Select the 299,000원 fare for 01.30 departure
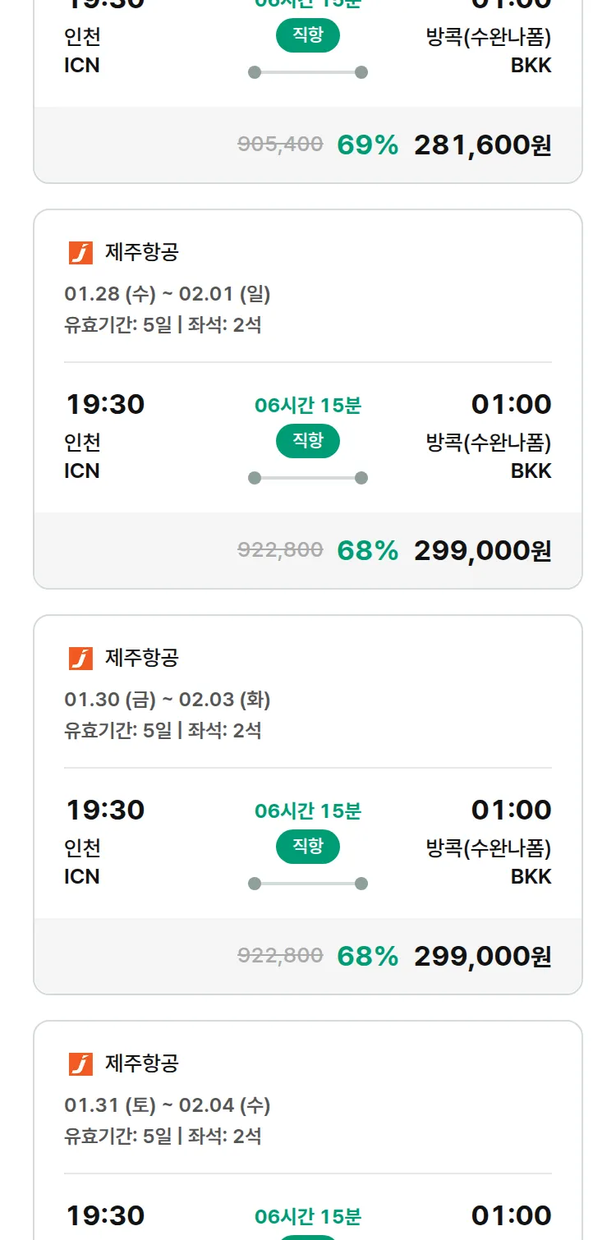 (x=482, y=957)
